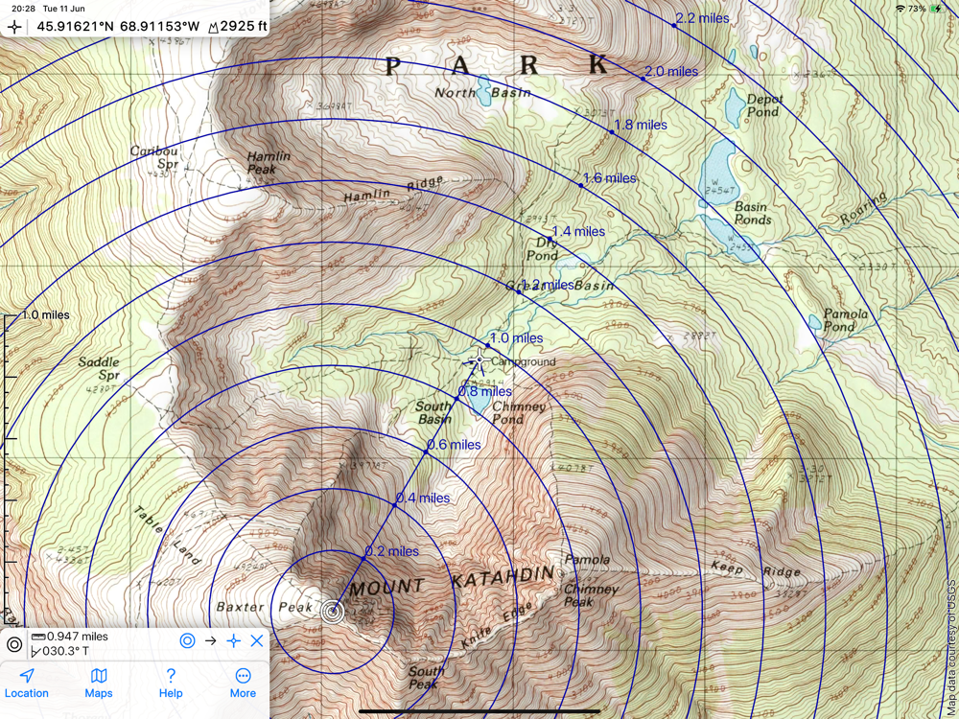The image size is (959, 719).
Task: Tap the elevation icon before 2925 ft
Action: [x=213, y=27]
